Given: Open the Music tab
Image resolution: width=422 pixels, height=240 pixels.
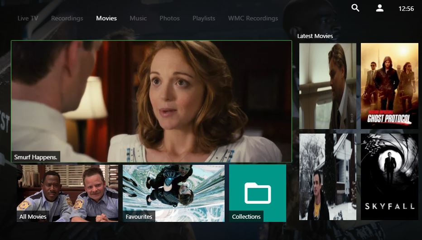Looking at the screenshot, I should [x=138, y=18].
